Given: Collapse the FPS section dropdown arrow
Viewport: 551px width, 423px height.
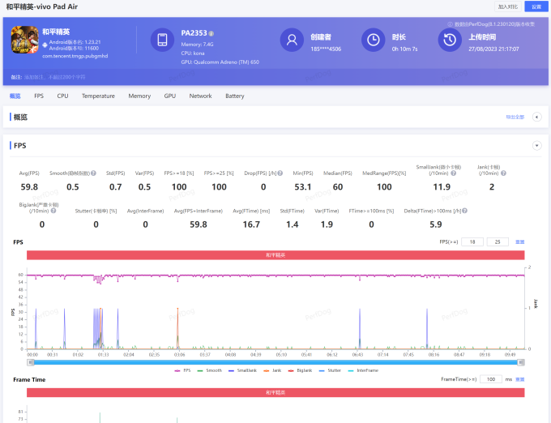Looking at the screenshot, I should (536, 145).
